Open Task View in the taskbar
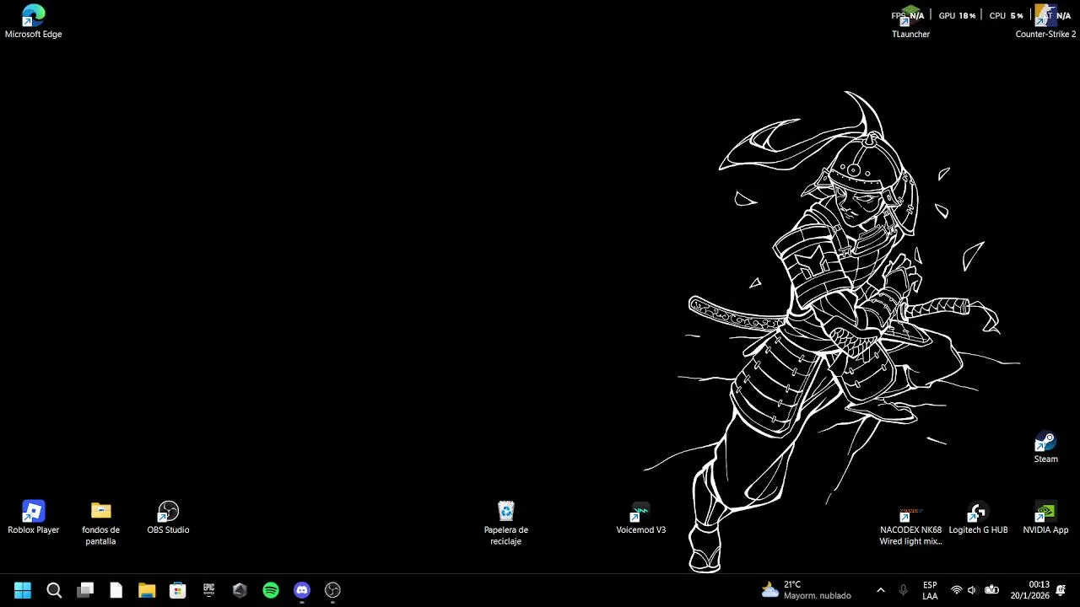This screenshot has height=607, width=1080. point(85,590)
